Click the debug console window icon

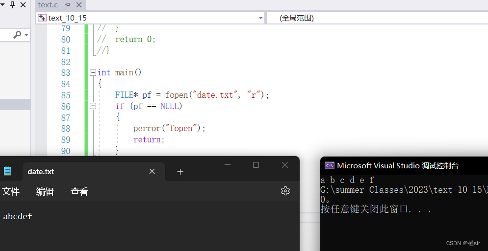point(329,165)
